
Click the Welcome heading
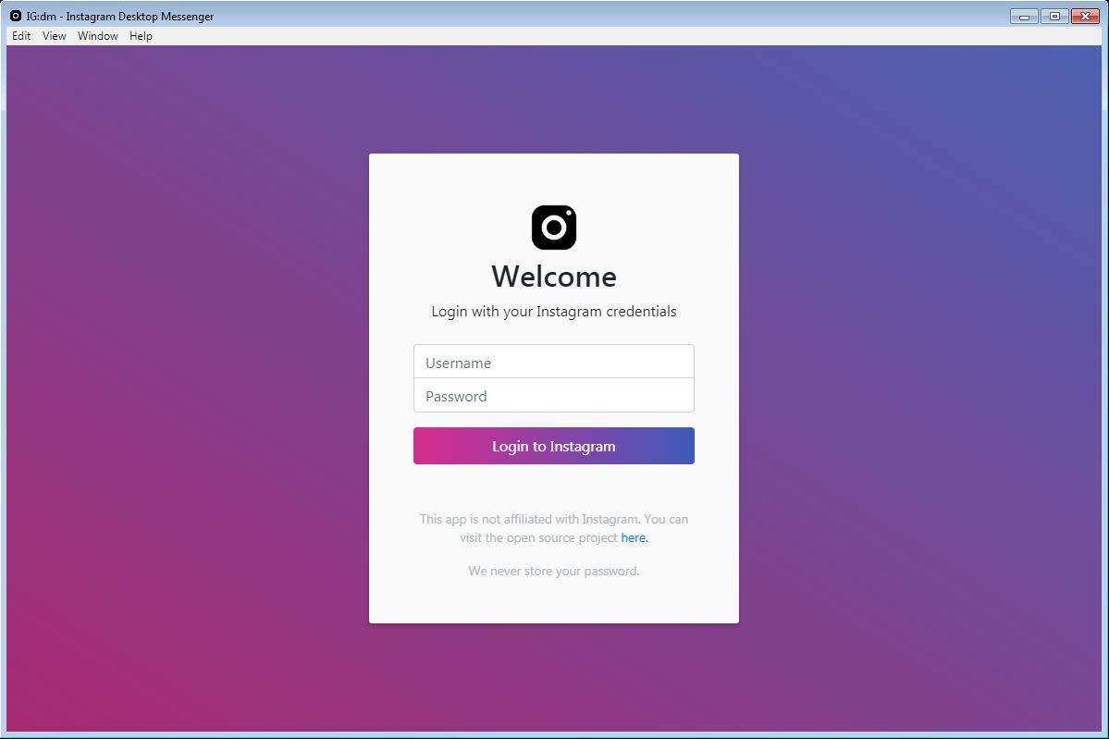click(554, 277)
